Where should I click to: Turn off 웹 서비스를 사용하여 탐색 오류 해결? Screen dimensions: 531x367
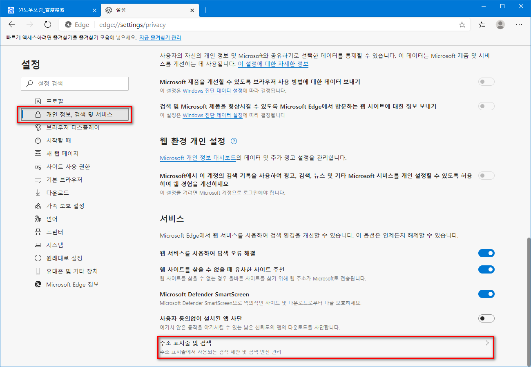[486, 253]
